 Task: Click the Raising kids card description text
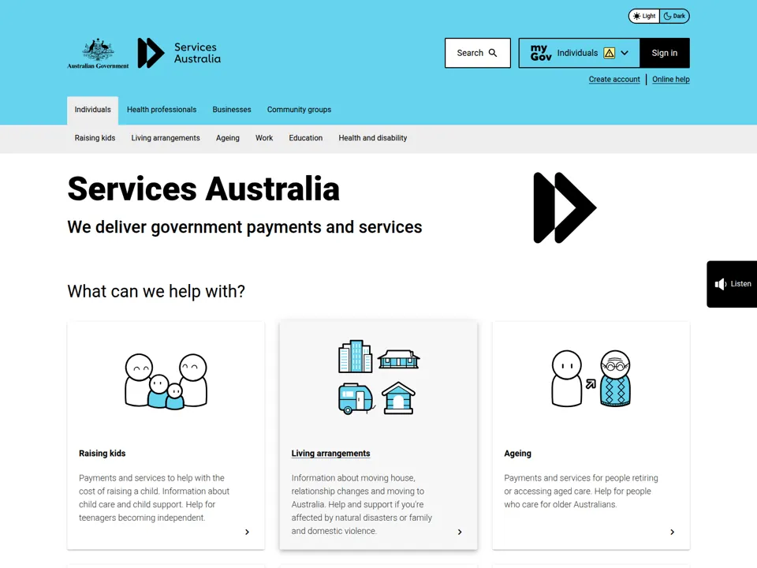pyautogui.click(x=155, y=498)
